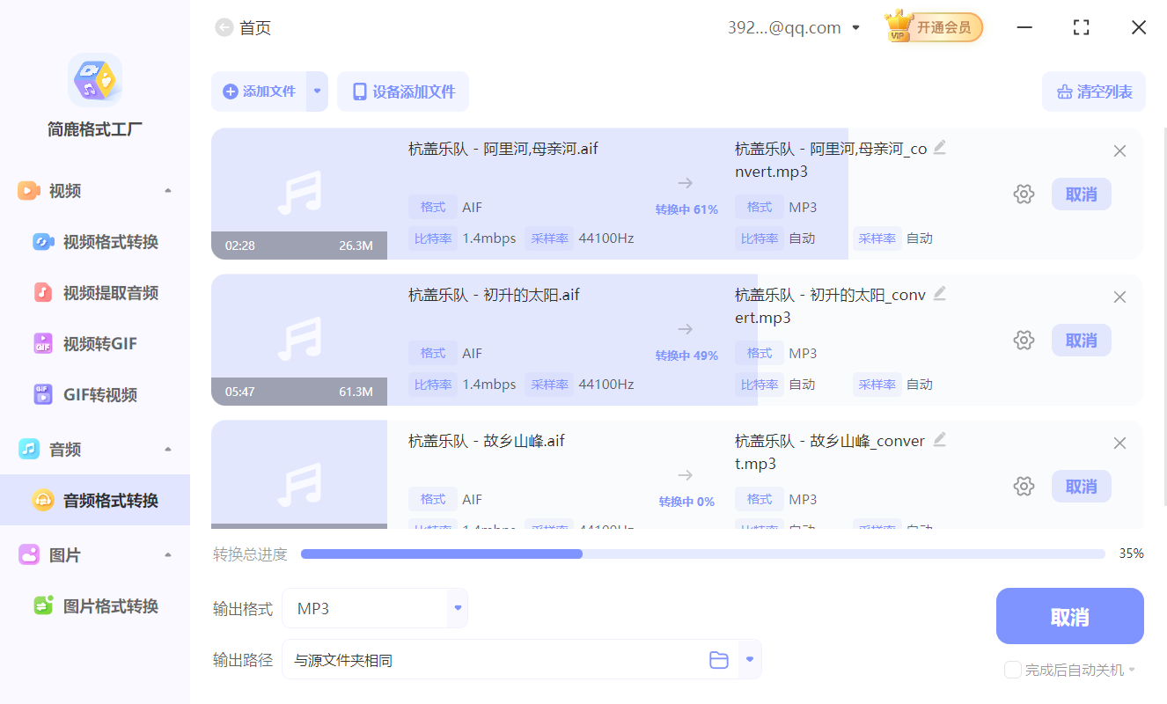Open settings gear for 阿里河,母亲河 conversion
The image size is (1167, 704).
(1024, 194)
